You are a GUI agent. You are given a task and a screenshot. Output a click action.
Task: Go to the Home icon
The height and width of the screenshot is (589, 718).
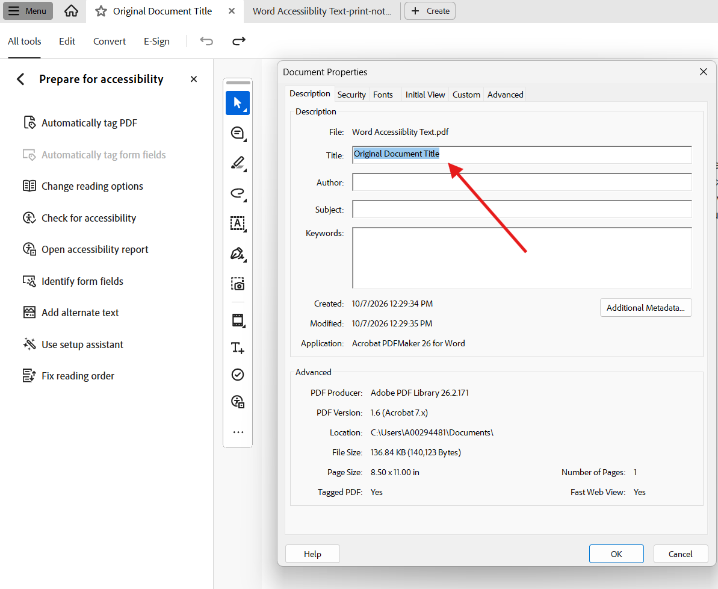[71, 11]
